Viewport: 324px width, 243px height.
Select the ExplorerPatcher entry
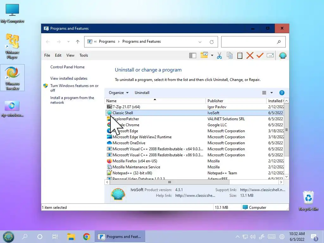tap(194, 119)
